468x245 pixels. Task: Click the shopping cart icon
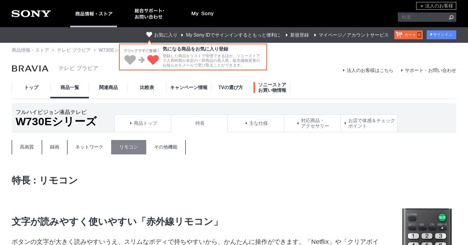point(399,35)
